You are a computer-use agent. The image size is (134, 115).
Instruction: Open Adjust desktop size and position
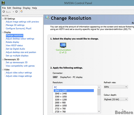[x=21, y=52]
